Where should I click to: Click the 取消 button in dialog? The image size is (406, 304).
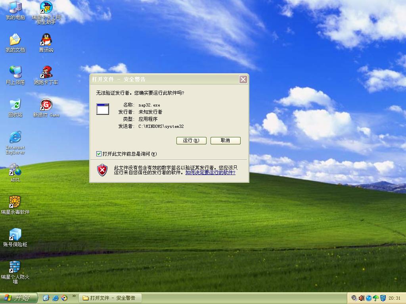(x=226, y=141)
